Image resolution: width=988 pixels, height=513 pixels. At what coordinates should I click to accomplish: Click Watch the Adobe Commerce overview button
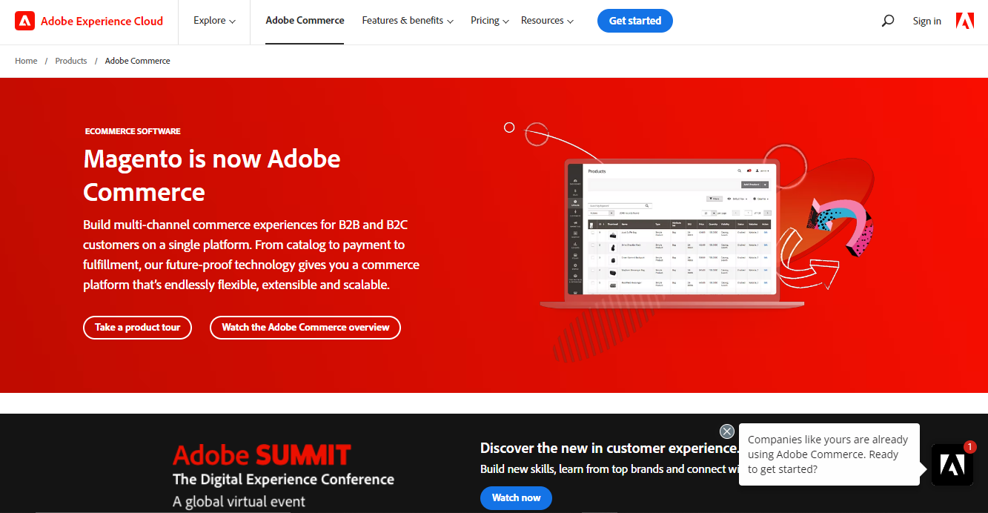click(x=305, y=327)
